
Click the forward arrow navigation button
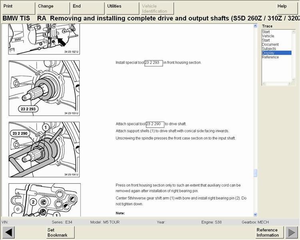tap(291, 232)
